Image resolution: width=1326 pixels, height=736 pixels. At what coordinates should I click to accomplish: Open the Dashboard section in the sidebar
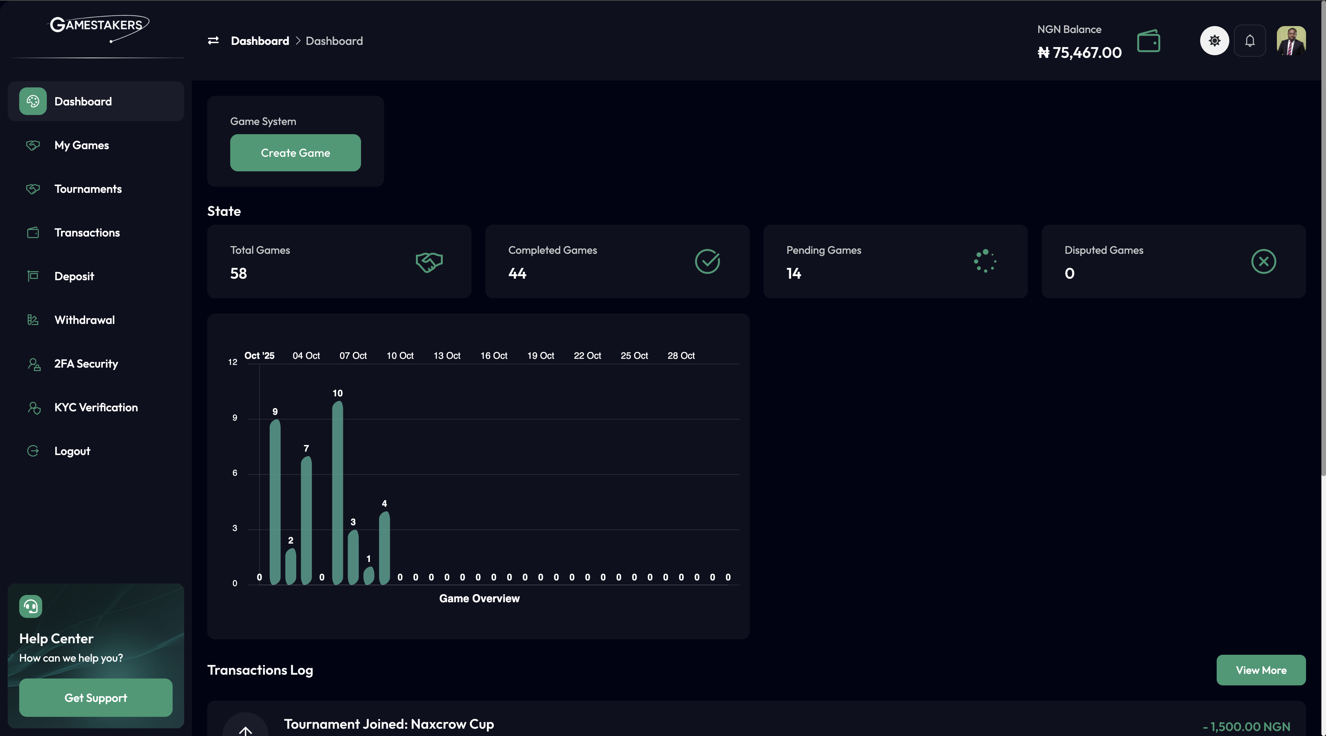[x=83, y=101]
